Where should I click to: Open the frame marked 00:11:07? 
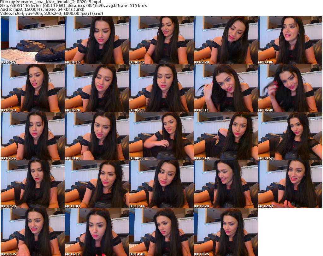[97, 184]
